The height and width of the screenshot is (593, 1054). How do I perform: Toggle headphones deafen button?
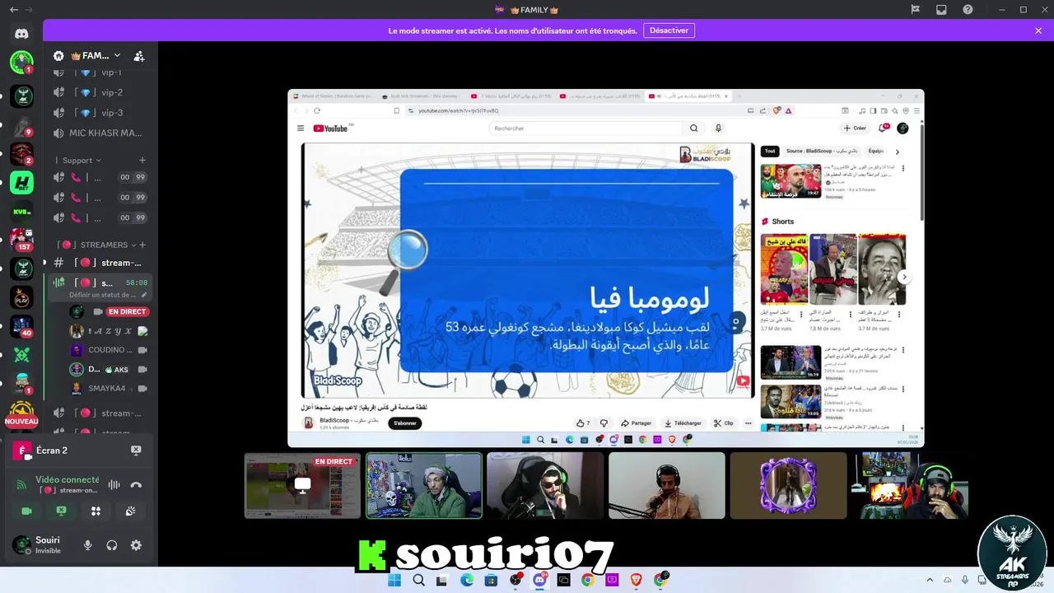112,545
